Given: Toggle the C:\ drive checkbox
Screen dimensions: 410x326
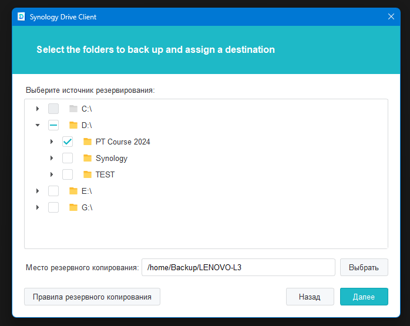Looking at the screenshot, I should coord(53,109).
